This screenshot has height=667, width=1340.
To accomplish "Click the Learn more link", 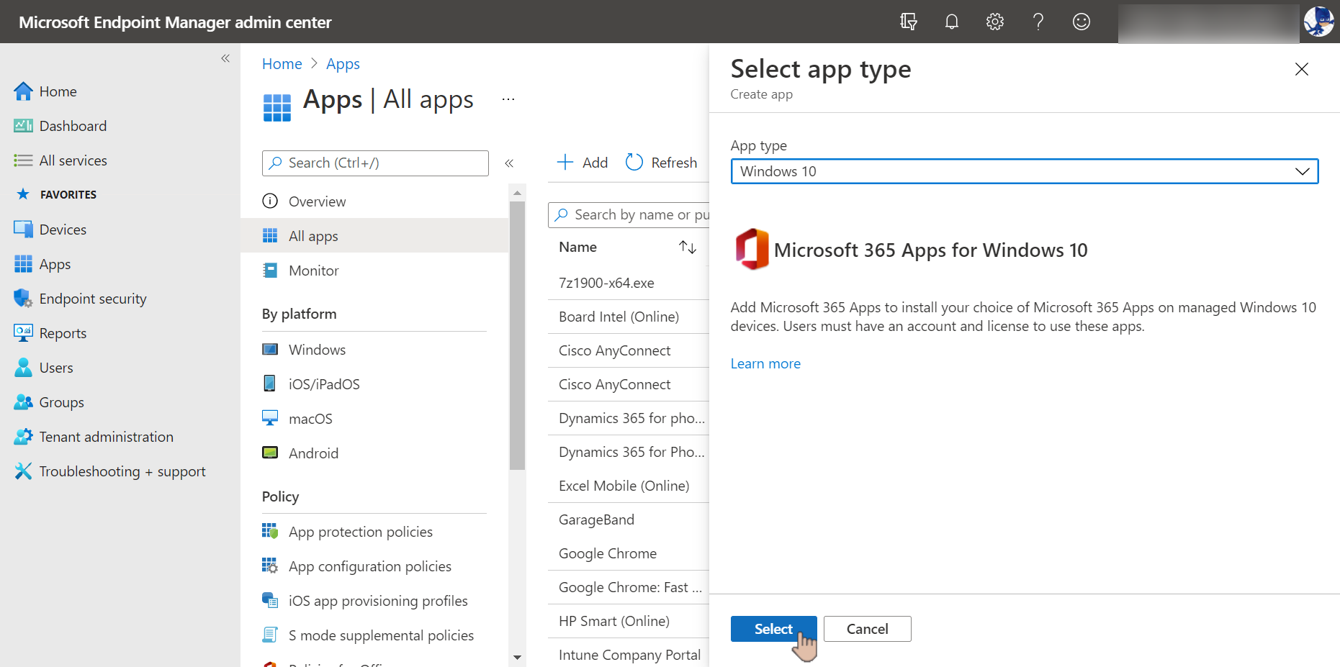I will click(x=765, y=364).
